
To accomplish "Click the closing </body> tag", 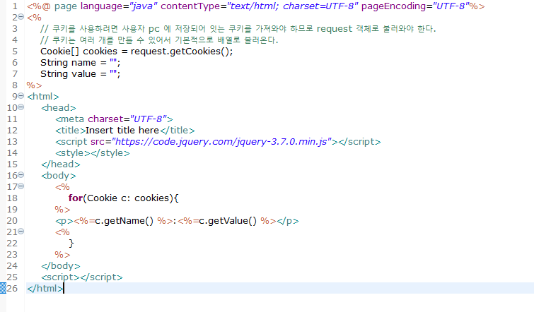I will [61, 266].
